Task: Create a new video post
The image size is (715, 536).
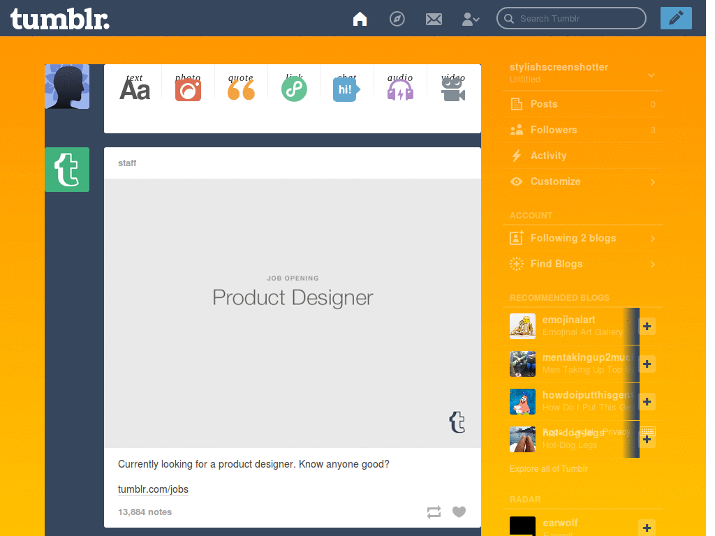Action: pos(452,88)
